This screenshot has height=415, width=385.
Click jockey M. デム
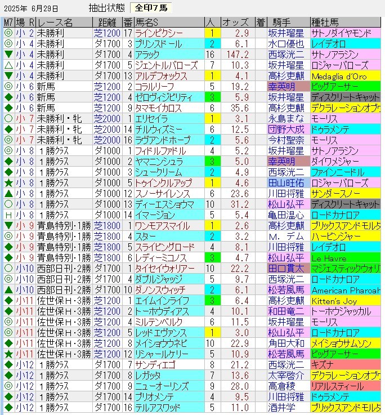[286, 236]
